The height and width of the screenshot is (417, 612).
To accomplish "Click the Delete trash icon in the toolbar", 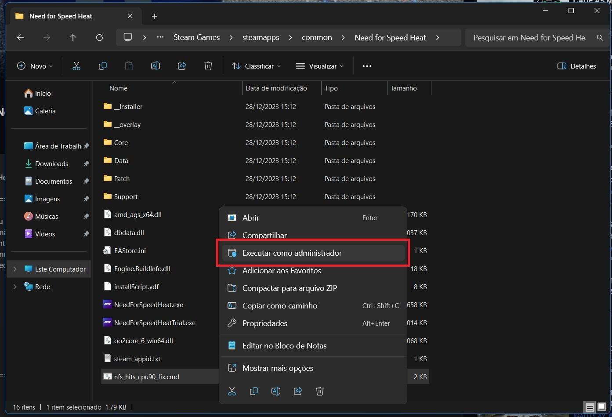I will pos(208,66).
